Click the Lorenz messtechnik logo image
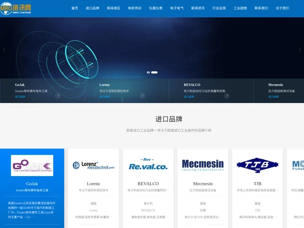Image resolution: width=304 pixels, height=228 pixels. pyautogui.click(x=94, y=165)
